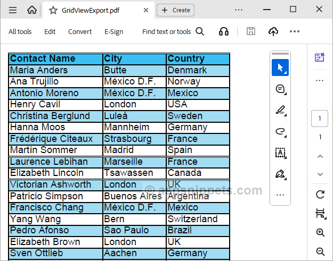Star the GridViewExport.pdf file
This screenshot has height=261, width=333.
tap(53, 10)
